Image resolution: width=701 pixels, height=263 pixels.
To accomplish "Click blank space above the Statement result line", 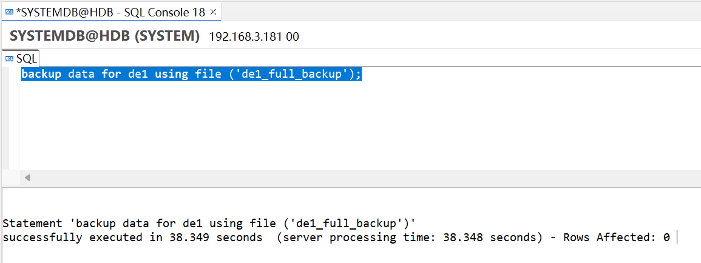I will (x=349, y=202).
